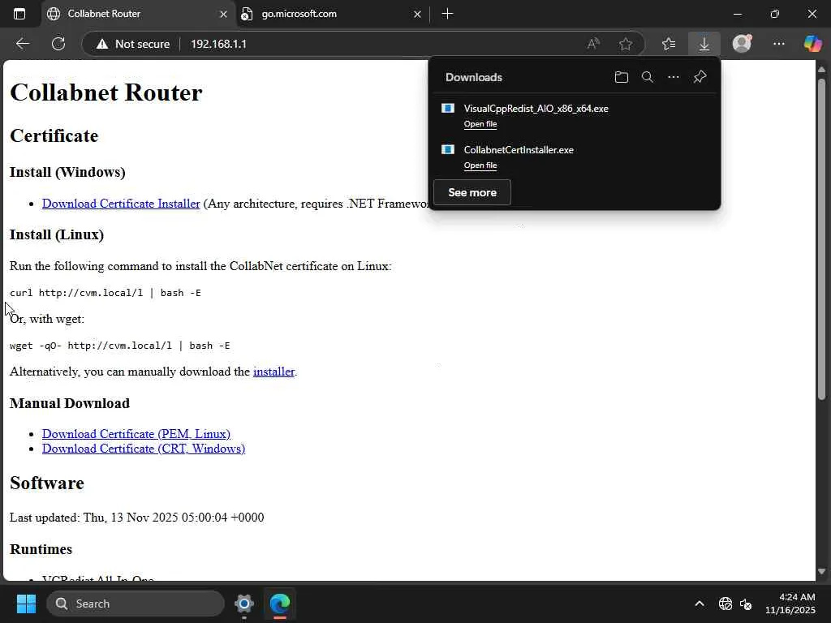Click the scrollbar down arrow
This screenshot has height=623, width=831.
click(821, 572)
